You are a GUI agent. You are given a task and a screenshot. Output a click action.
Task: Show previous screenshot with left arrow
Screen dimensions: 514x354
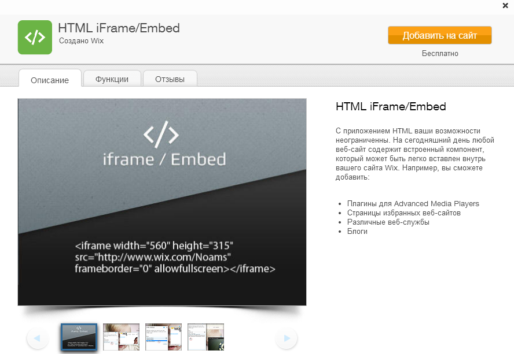click(x=38, y=338)
